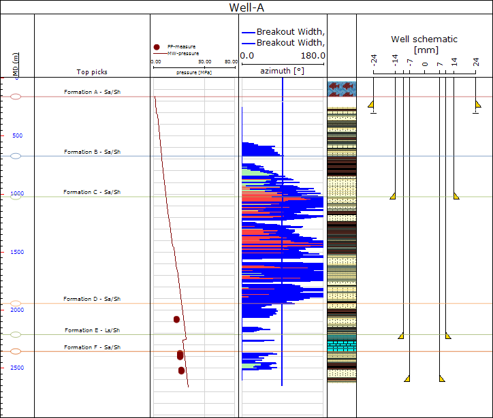Select the Formation E - Ls/Sh label
Screen dimensions: 493x418
coord(93,330)
